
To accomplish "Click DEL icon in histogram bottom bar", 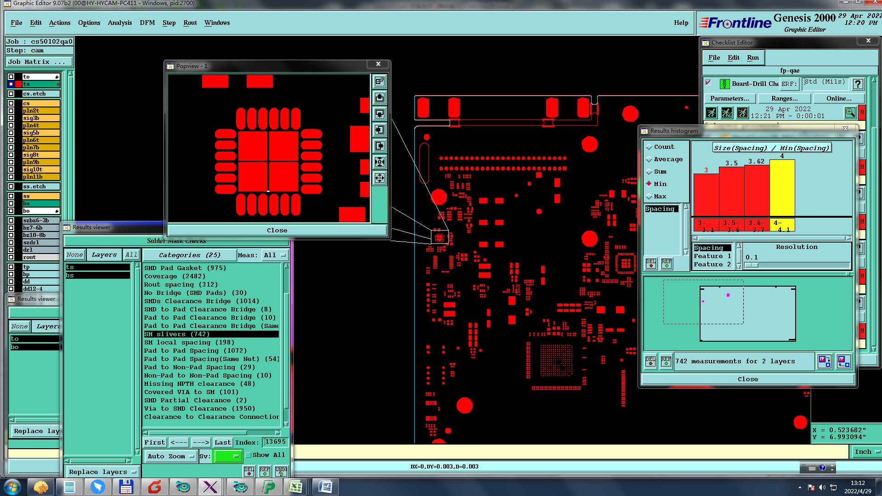I will (650, 361).
